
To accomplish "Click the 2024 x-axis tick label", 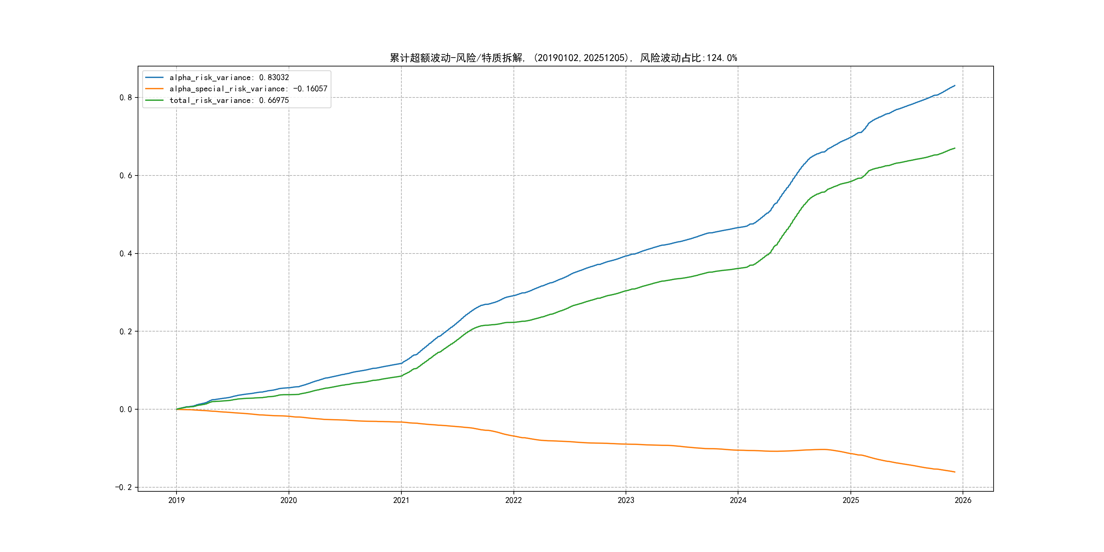I will click(x=738, y=500).
